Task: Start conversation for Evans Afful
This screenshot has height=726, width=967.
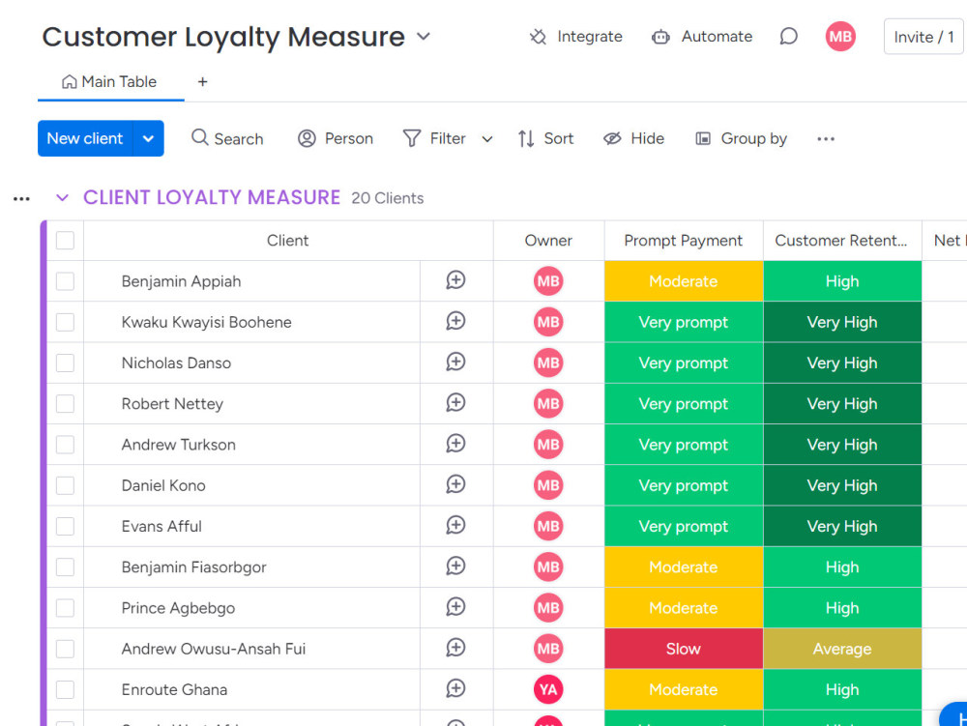Action: (x=455, y=525)
